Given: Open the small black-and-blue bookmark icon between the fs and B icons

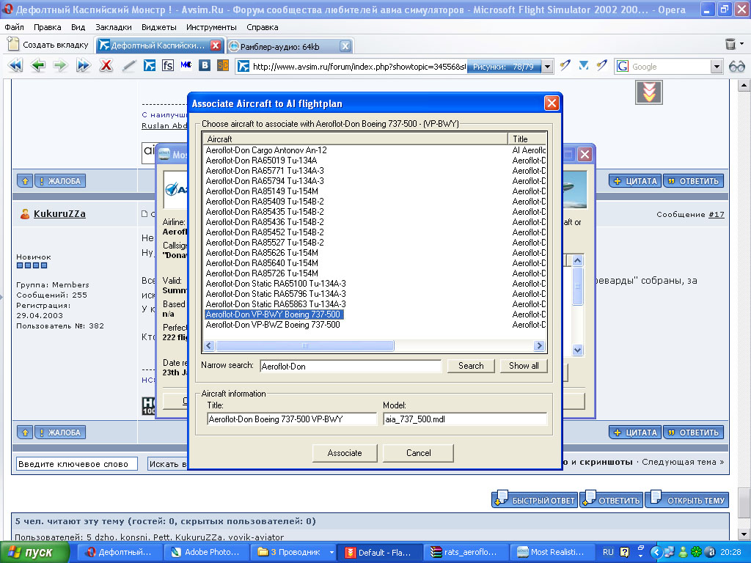Looking at the screenshot, I should (x=186, y=65).
